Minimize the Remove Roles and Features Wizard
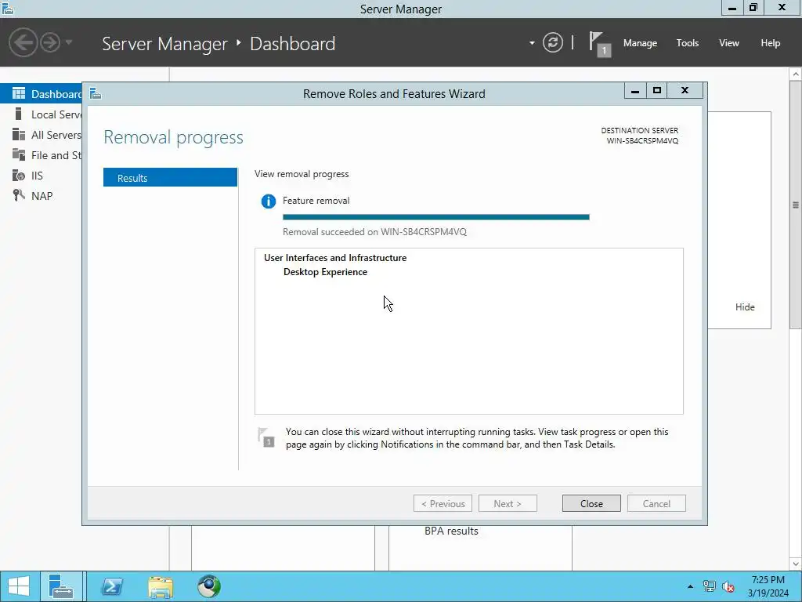This screenshot has width=802, height=602. (635, 91)
